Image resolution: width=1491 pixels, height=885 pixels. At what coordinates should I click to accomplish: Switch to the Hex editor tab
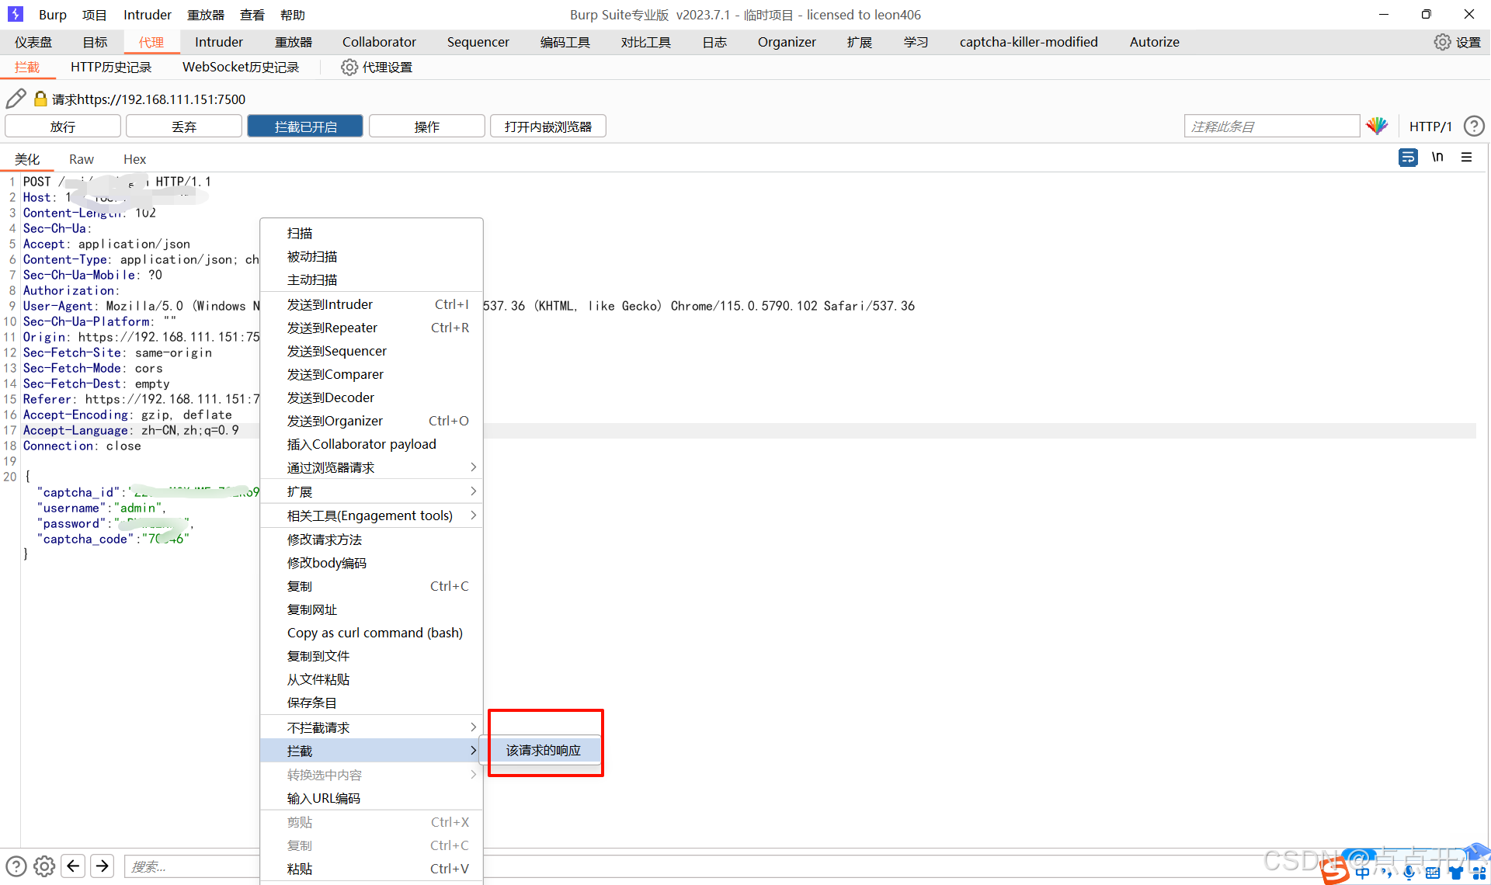pyautogui.click(x=134, y=158)
